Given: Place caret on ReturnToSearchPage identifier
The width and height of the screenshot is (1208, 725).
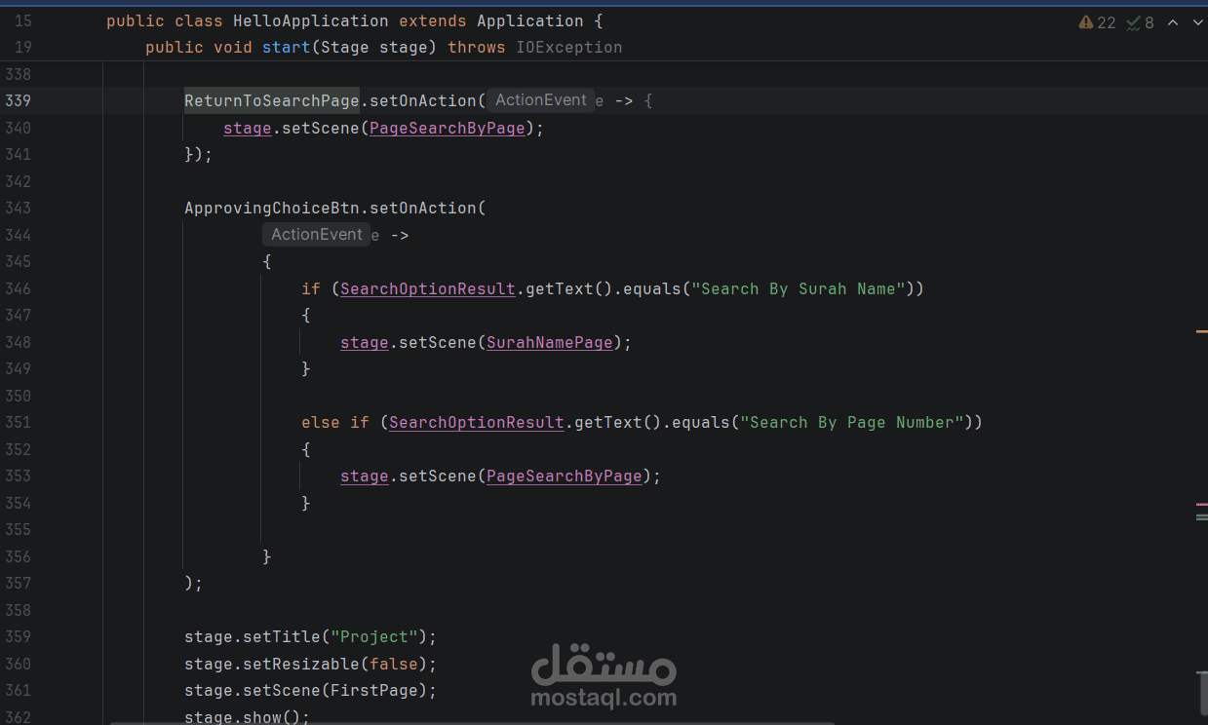Looking at the screenshot, I should 272,100.
